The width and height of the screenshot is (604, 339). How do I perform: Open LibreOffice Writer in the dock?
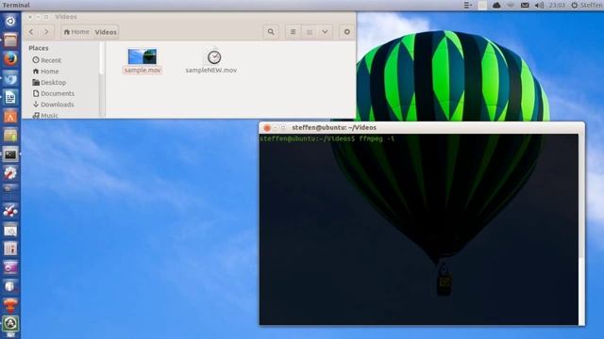[x=10, y=97]
